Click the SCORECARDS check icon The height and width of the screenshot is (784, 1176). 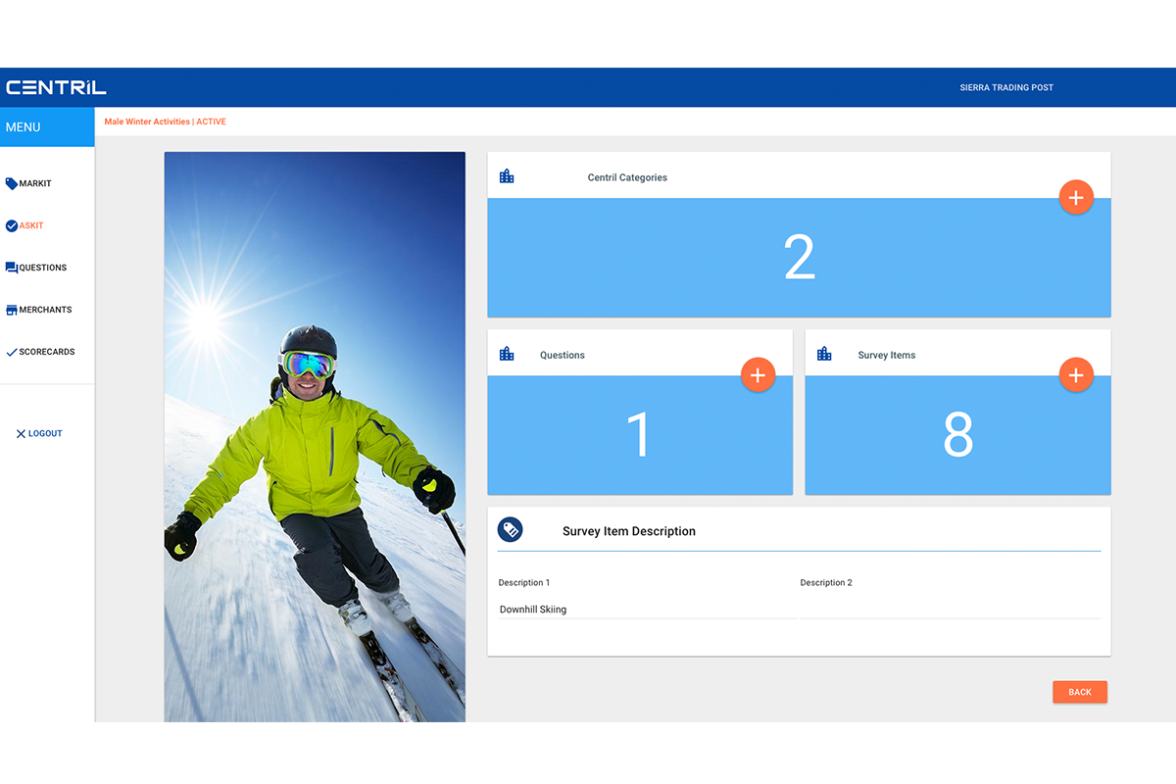click(12, 352)
